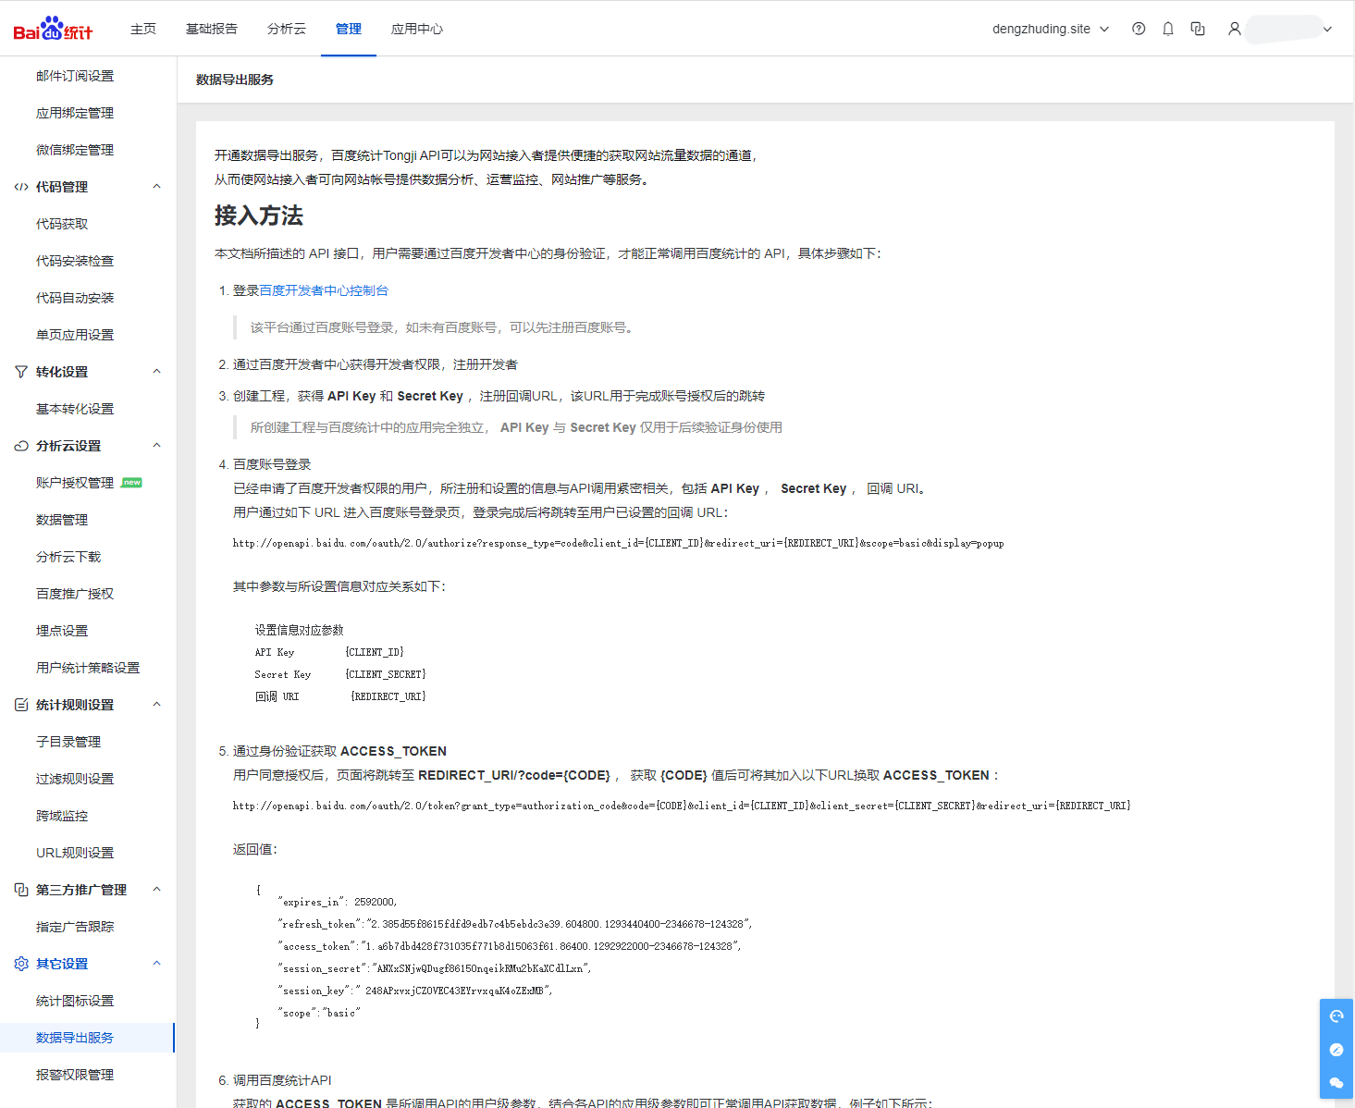This screenshot has width=1355, height=1108.
Task: Open 分析云下载 in the sidebar
Action: click(x=68, y=557)
